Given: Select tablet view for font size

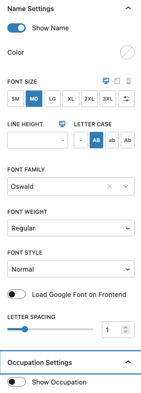Looking at the screenshot, I should (x=117, y=81).
